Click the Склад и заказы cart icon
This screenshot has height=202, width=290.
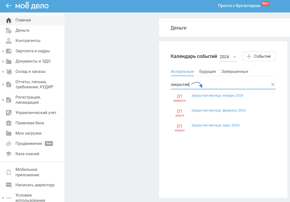point(9,71)
